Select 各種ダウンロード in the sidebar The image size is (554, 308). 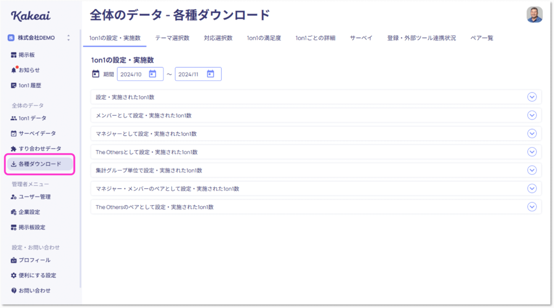tap(39, 164)
